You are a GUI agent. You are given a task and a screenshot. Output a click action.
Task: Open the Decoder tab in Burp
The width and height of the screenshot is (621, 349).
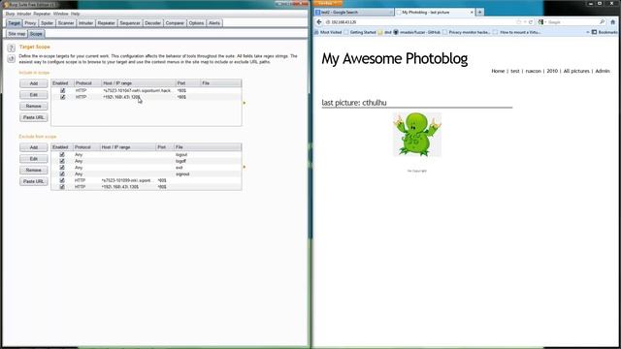153,23
